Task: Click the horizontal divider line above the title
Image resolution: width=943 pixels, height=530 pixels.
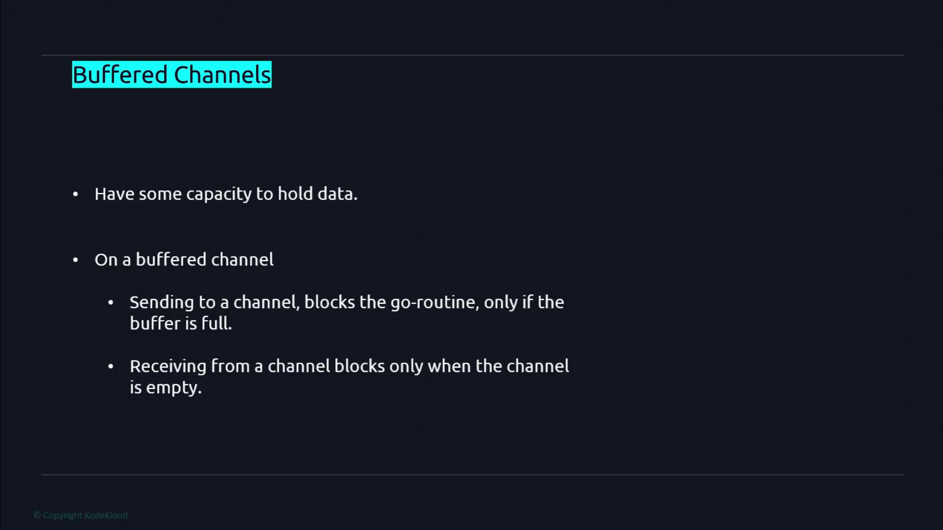Action: 471,55
